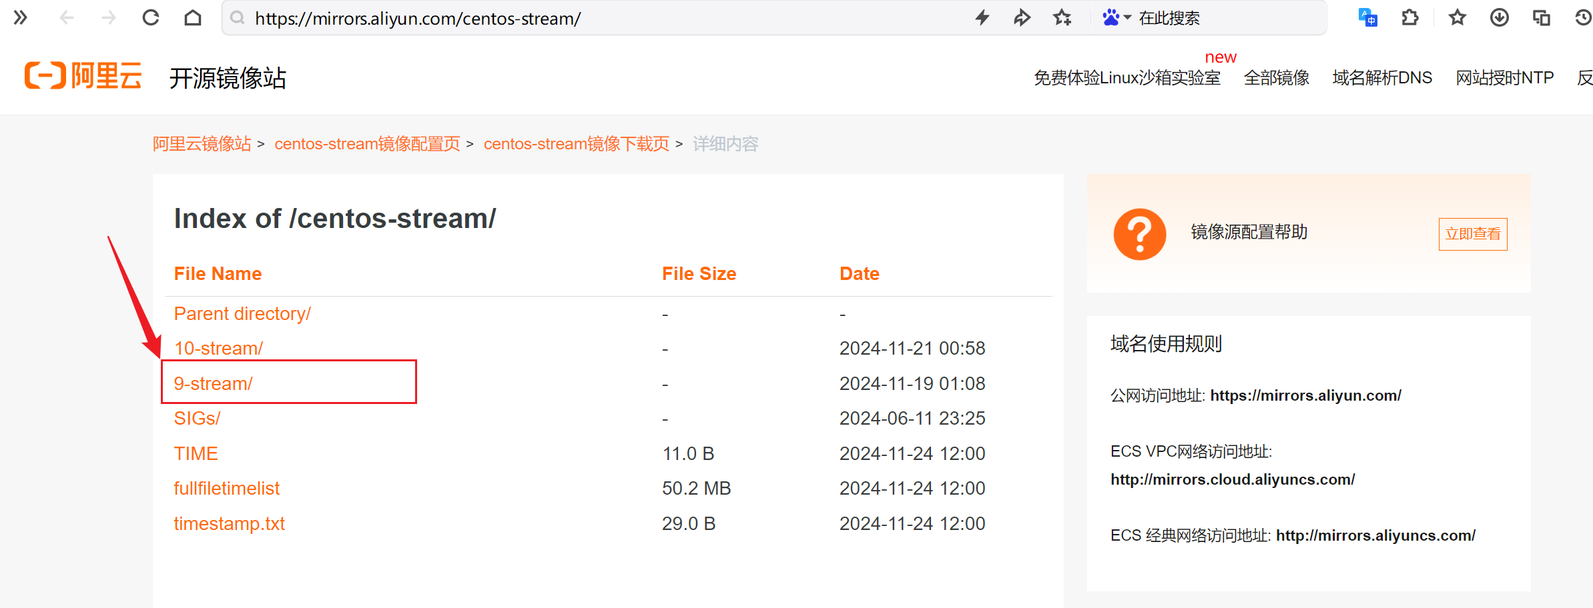Go forward with the forward arrow
The width and height of the screenshot is (1593, 608).
pyautogui.click(x=108, y=18)
